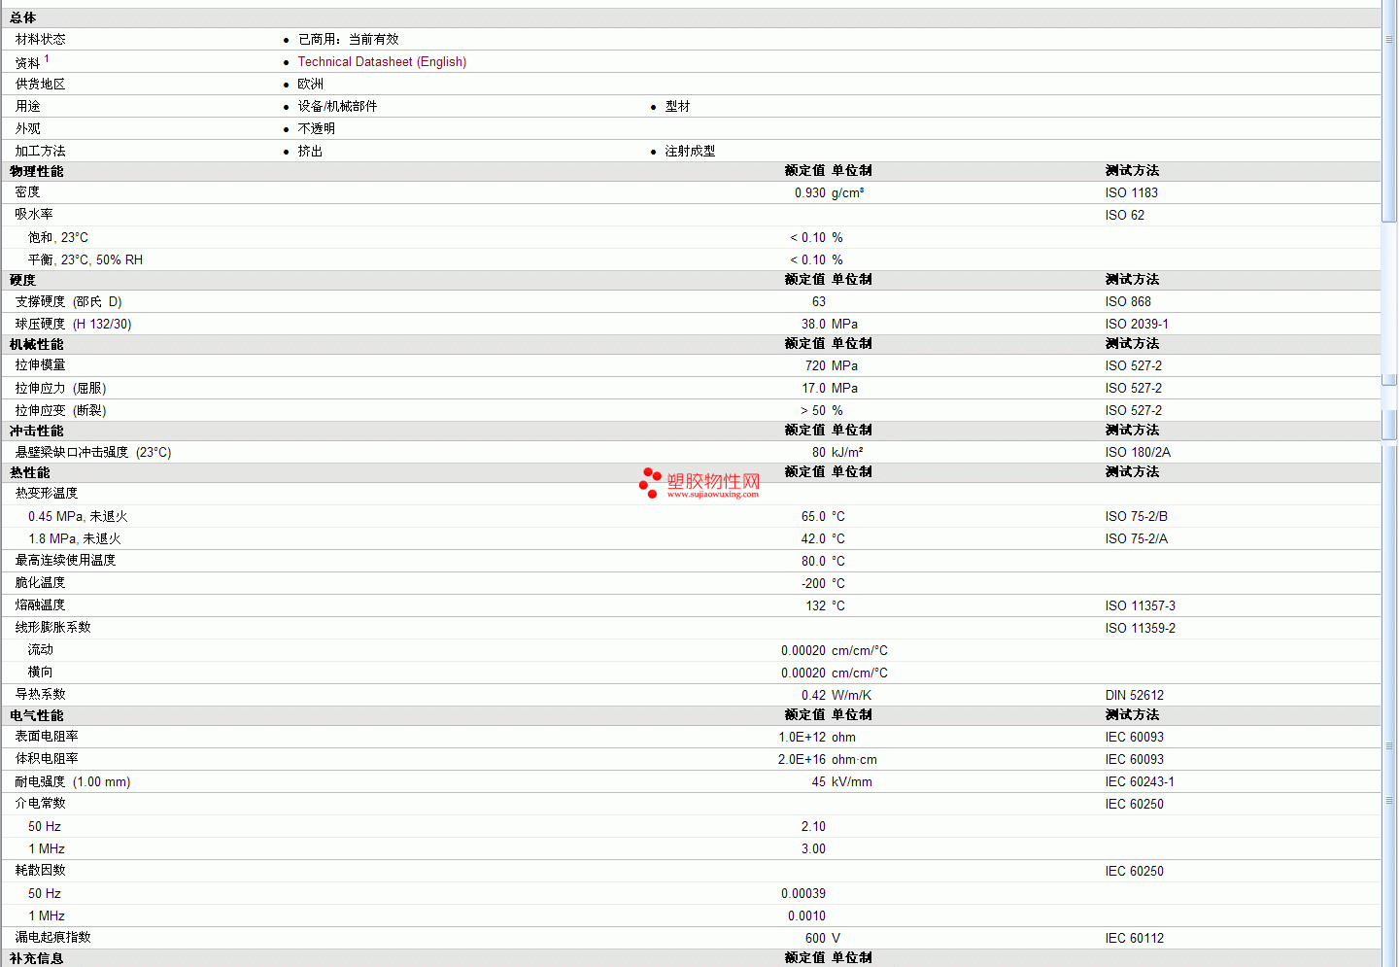Select the Shore D hardness value 63
Viewport: 1399px width, 967px height.
819,301
